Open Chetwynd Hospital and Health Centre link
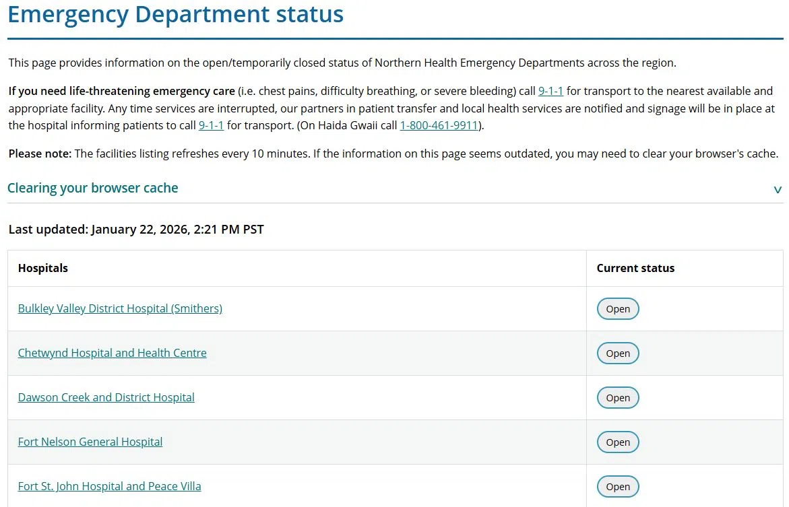Screen dimensions: 789x507 tap(112, 353)
